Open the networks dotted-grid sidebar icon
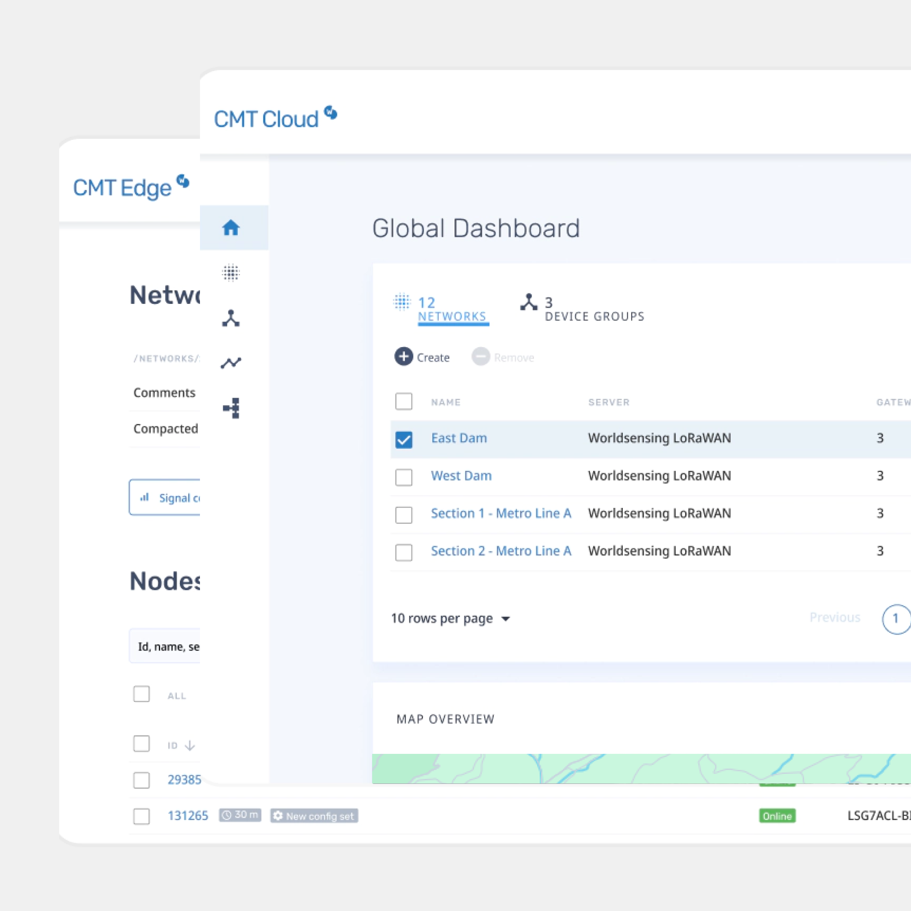 (230, 272)
